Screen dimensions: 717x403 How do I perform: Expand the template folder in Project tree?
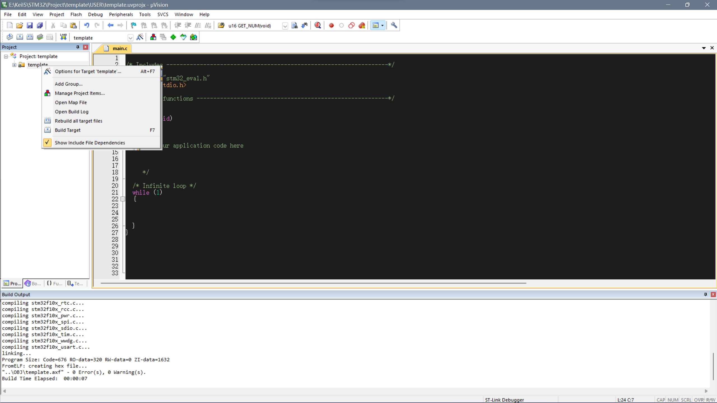(14, 65)
